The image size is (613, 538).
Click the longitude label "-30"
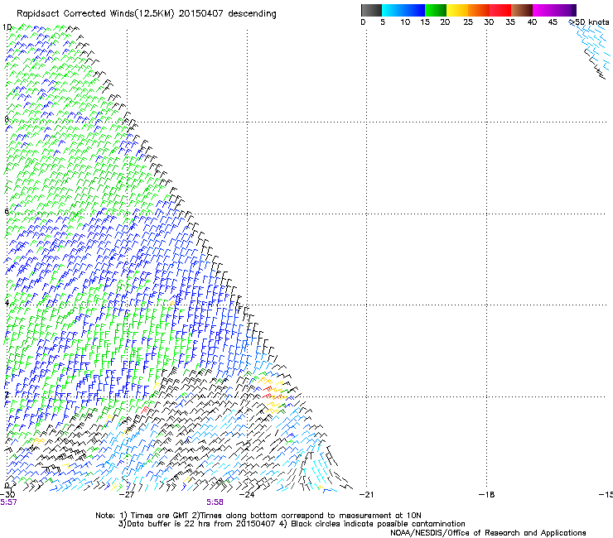pyautogui.click(x=7, y=494)
